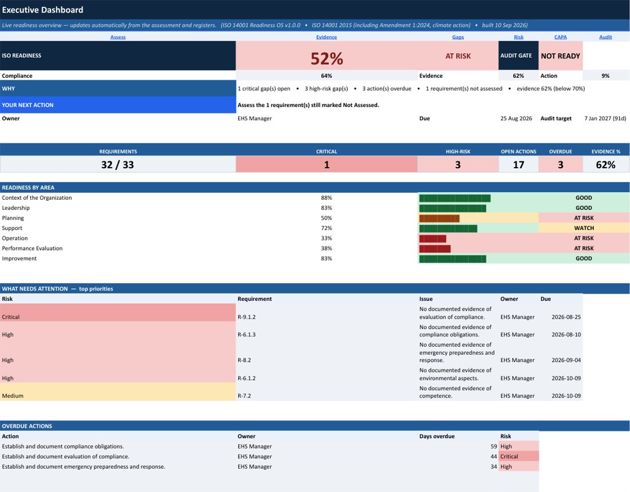Select the Planning AT RISK status cell
This screenshot has width=630, height=492.
coord(584,218)
